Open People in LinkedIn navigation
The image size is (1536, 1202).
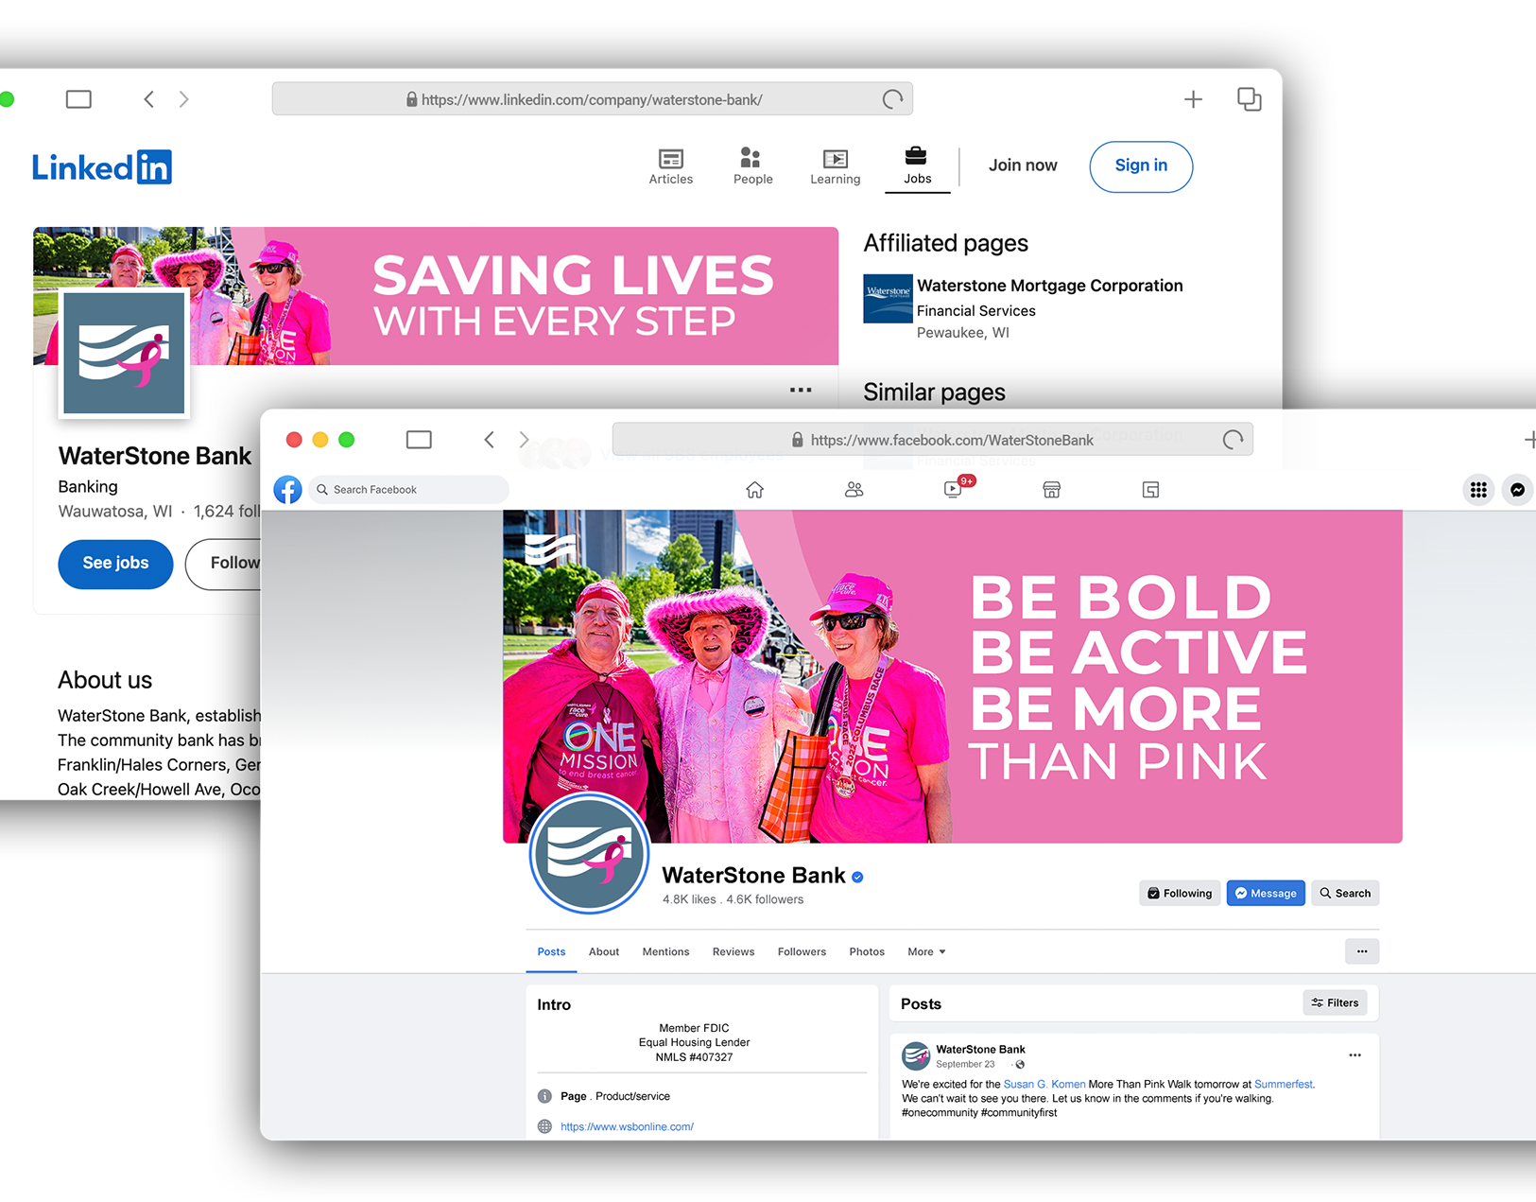tap(752, 166)
